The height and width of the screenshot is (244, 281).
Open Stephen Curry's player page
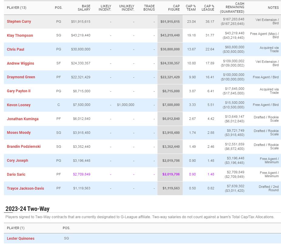[x=19, y=22]
